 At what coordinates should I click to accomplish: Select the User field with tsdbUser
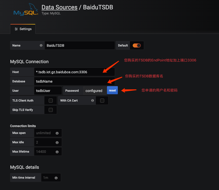[x=48, y=91]
